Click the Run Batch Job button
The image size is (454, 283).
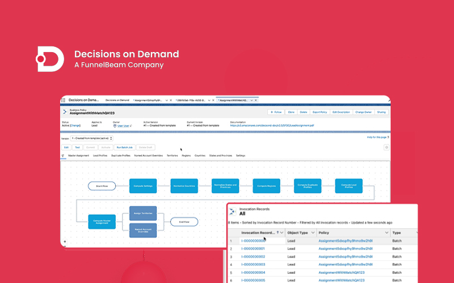click(124, 148)
